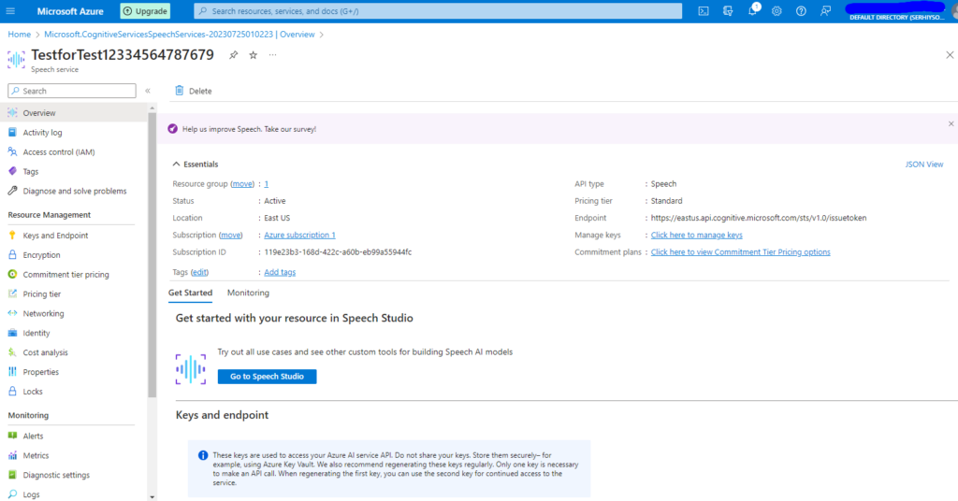The width and height of the screenshot is (958, 501).
Task: Click move link next to Subscription
Action: tap(231, 235)
